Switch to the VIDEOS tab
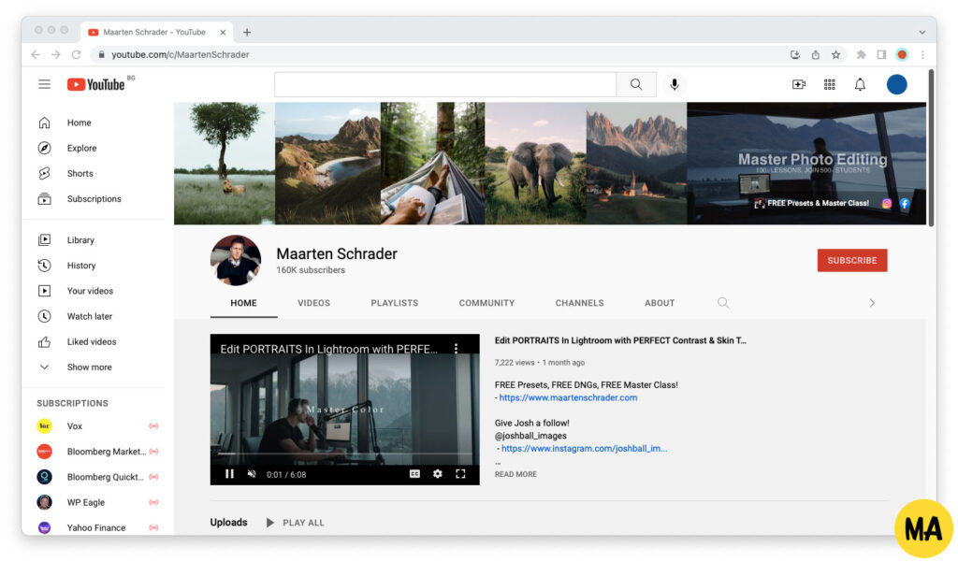Image resolution: width=958 pixels, height=562 pixels. pyautogui.click(x=314, y=303)
